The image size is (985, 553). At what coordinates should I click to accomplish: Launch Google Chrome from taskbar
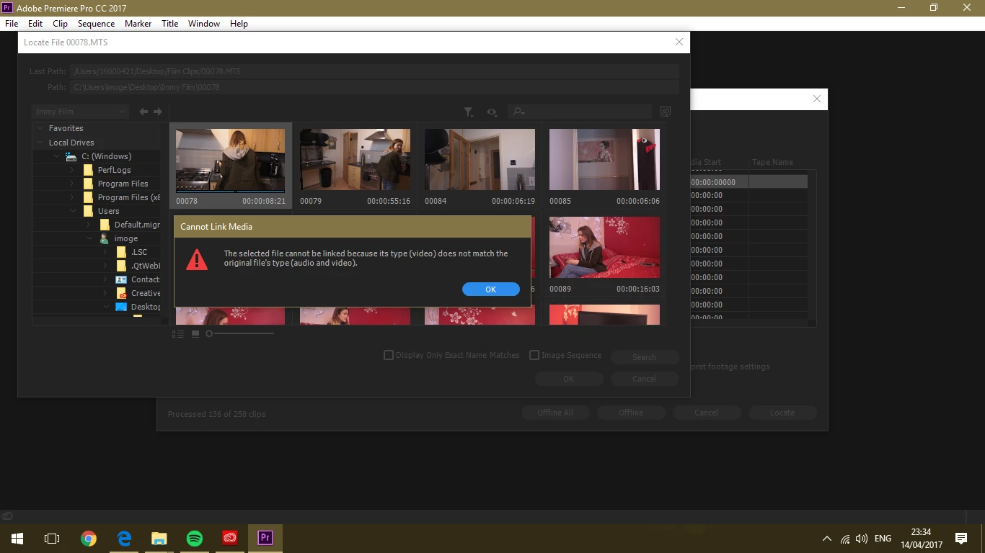pyautogui.click(x=88, y=538)
